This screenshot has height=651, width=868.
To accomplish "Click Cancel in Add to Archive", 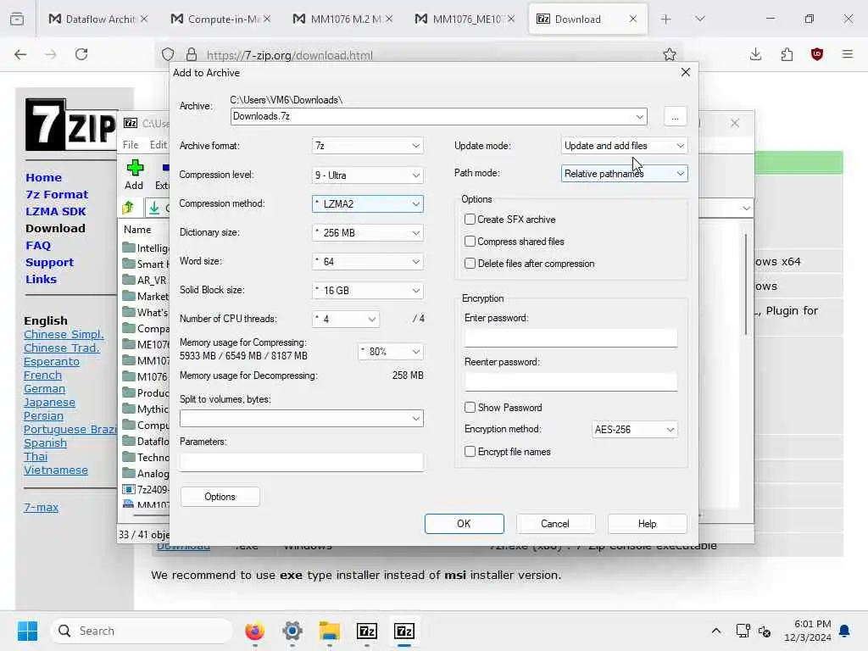I will pyautogui.click(x=555, y=524).
